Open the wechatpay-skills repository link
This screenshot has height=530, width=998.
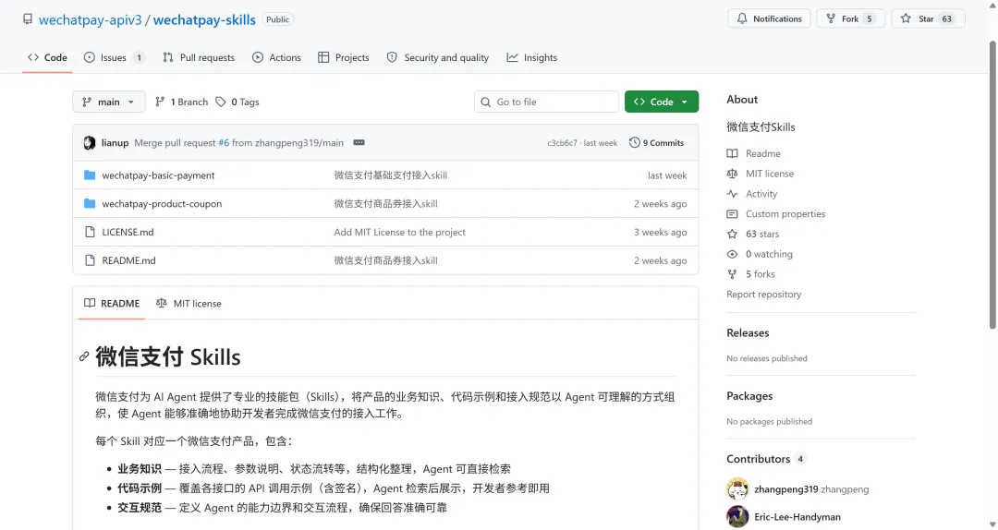[x=204, y=19]
